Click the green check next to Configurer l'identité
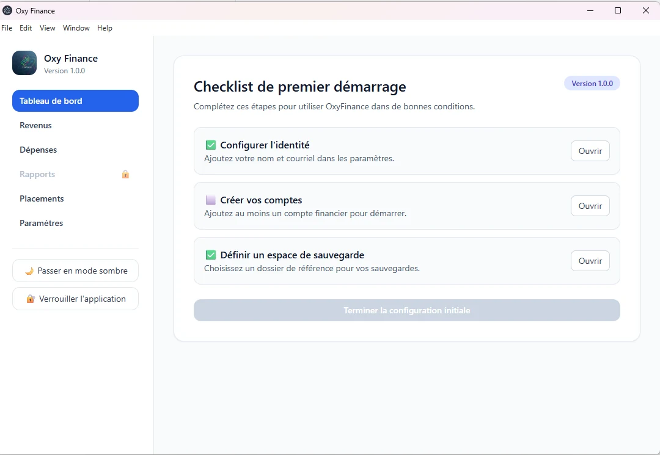The width and height of the screenshot is (660, 455). point(210,145)
